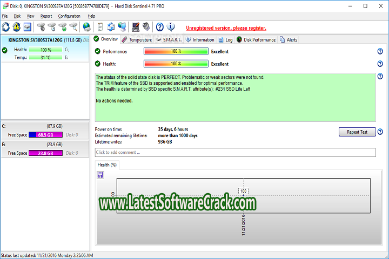The image size is (389, 259).
Task: Click the 'more than 1000 days' lifetime value
Action: [178, 135]
